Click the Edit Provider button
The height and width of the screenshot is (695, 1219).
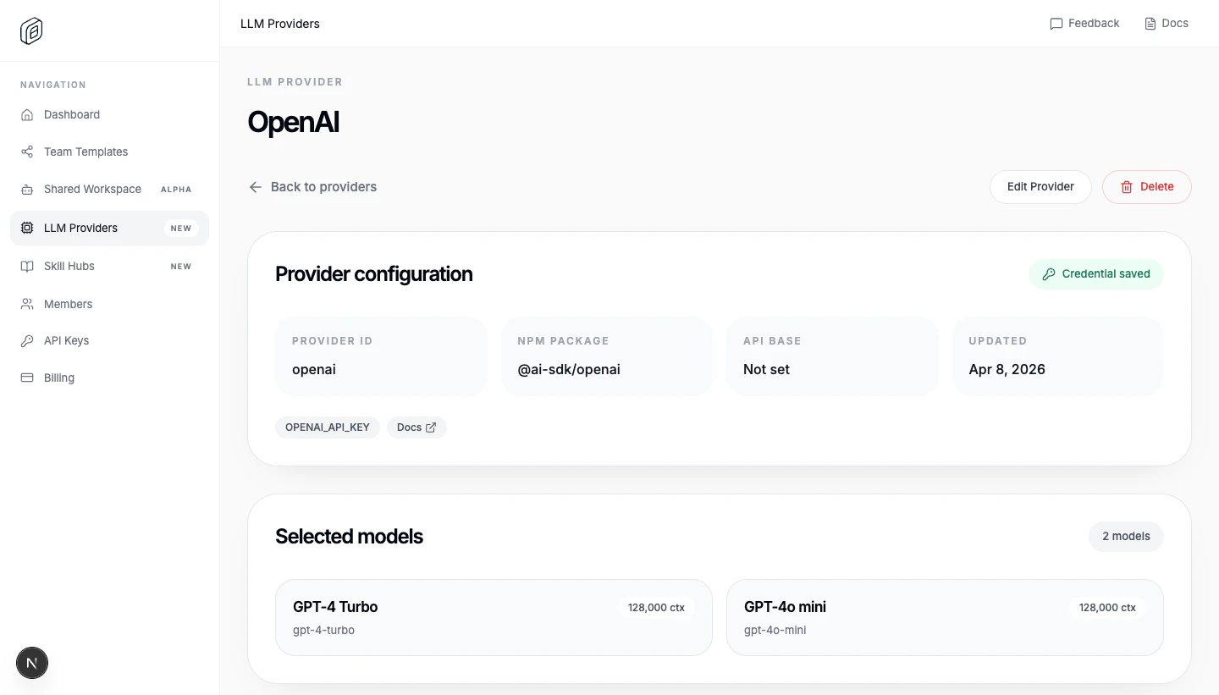pyautogui.click(x=1040, y=186)
